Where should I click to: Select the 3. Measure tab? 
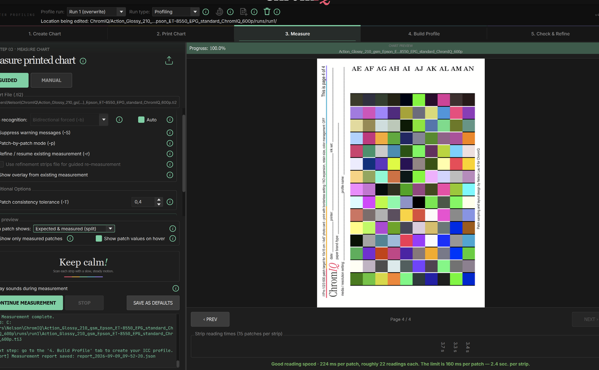pyautogui.click(x=298, y=34)
